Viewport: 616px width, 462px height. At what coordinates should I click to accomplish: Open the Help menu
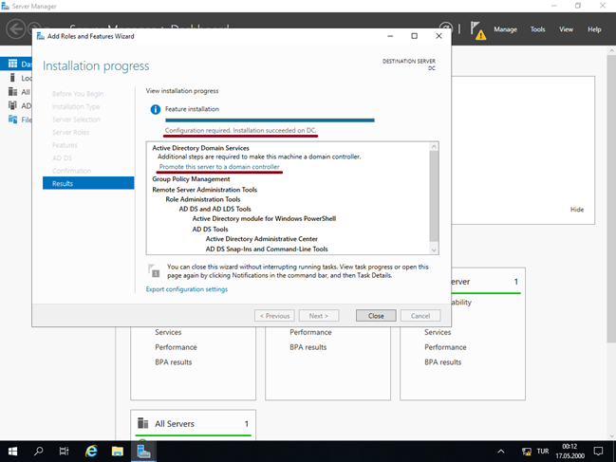[x=594, y=29]
